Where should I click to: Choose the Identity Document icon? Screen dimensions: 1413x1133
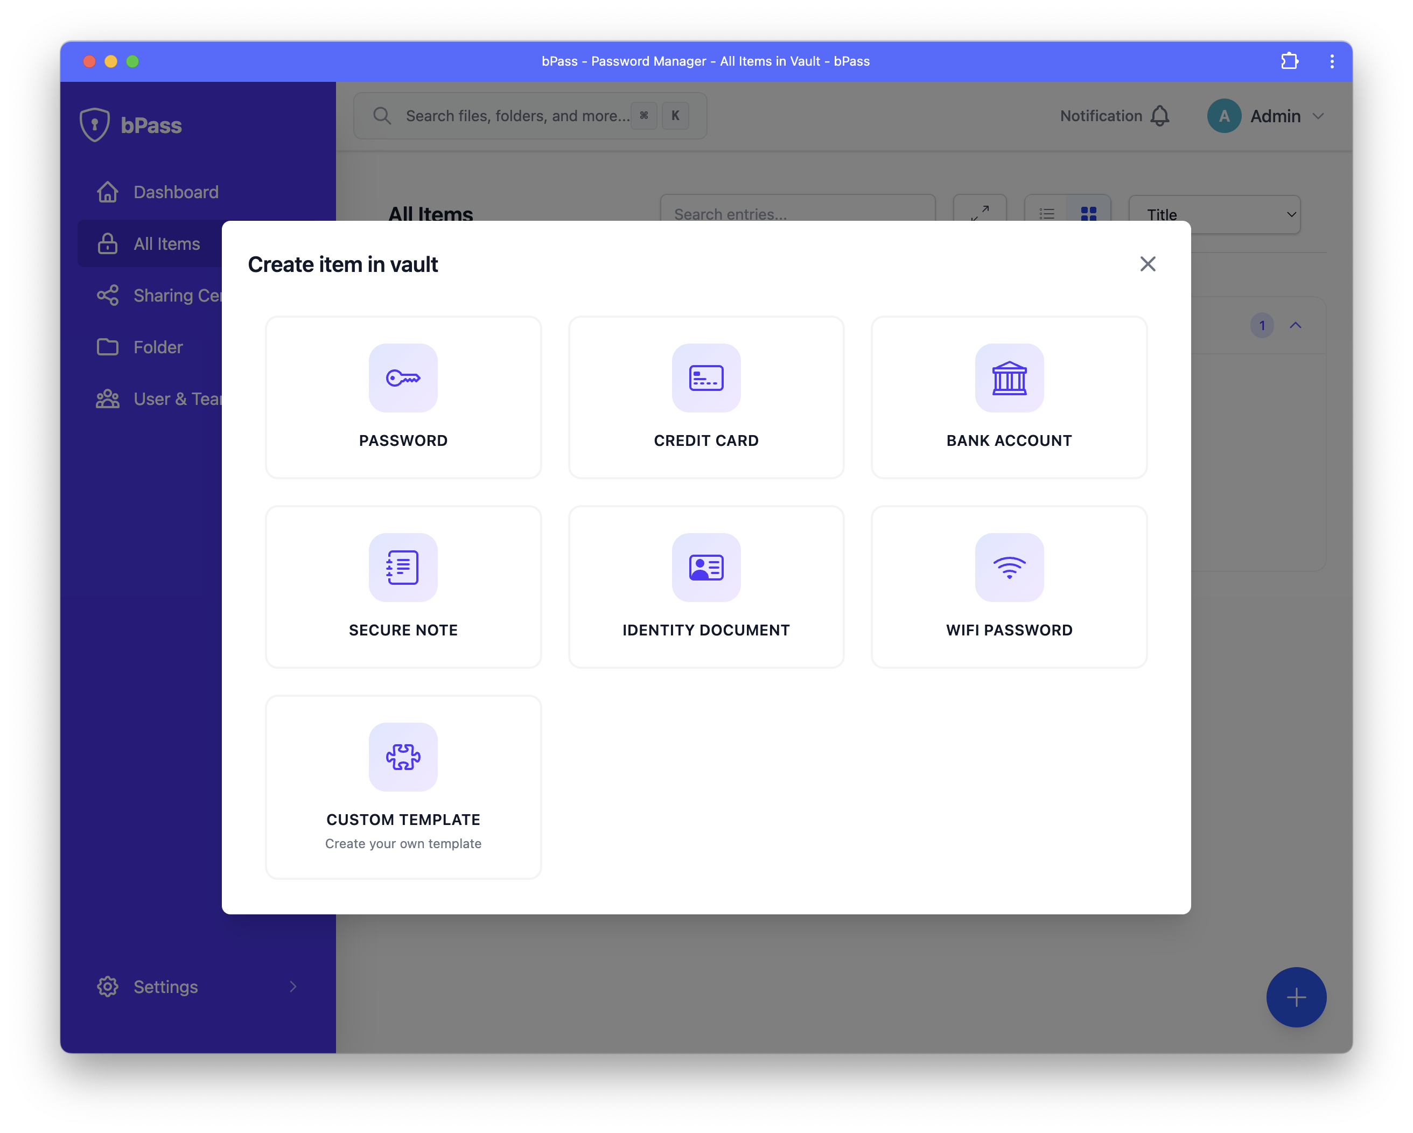(x=706, y=568)
